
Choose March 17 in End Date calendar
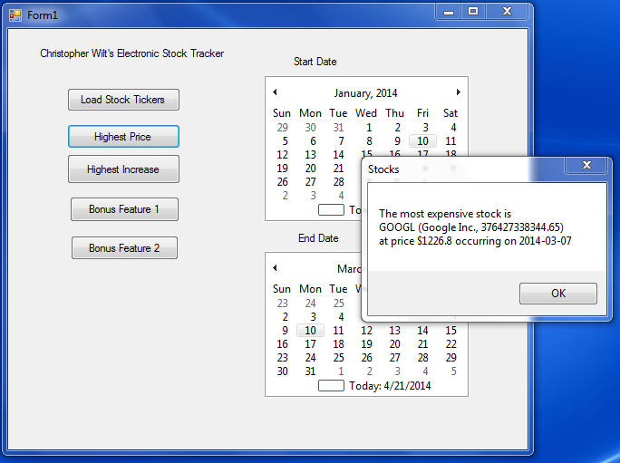[310, 344]
